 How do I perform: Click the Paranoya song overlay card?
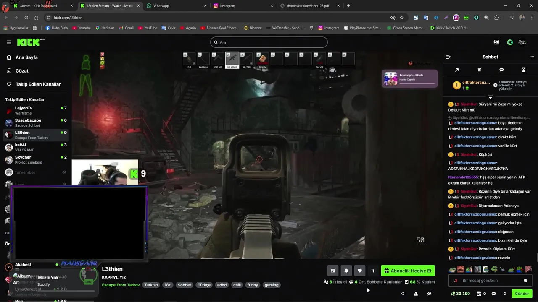coord(410,78)
